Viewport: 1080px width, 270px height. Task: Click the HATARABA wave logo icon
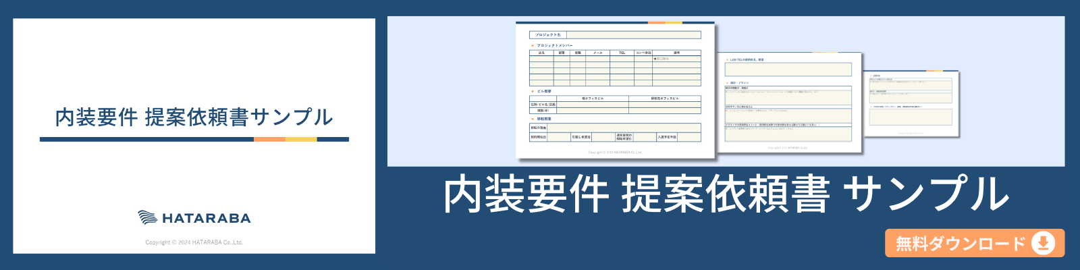147,217
